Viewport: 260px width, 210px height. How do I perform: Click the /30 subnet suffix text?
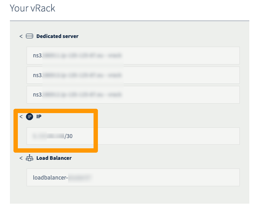(69, 136)
